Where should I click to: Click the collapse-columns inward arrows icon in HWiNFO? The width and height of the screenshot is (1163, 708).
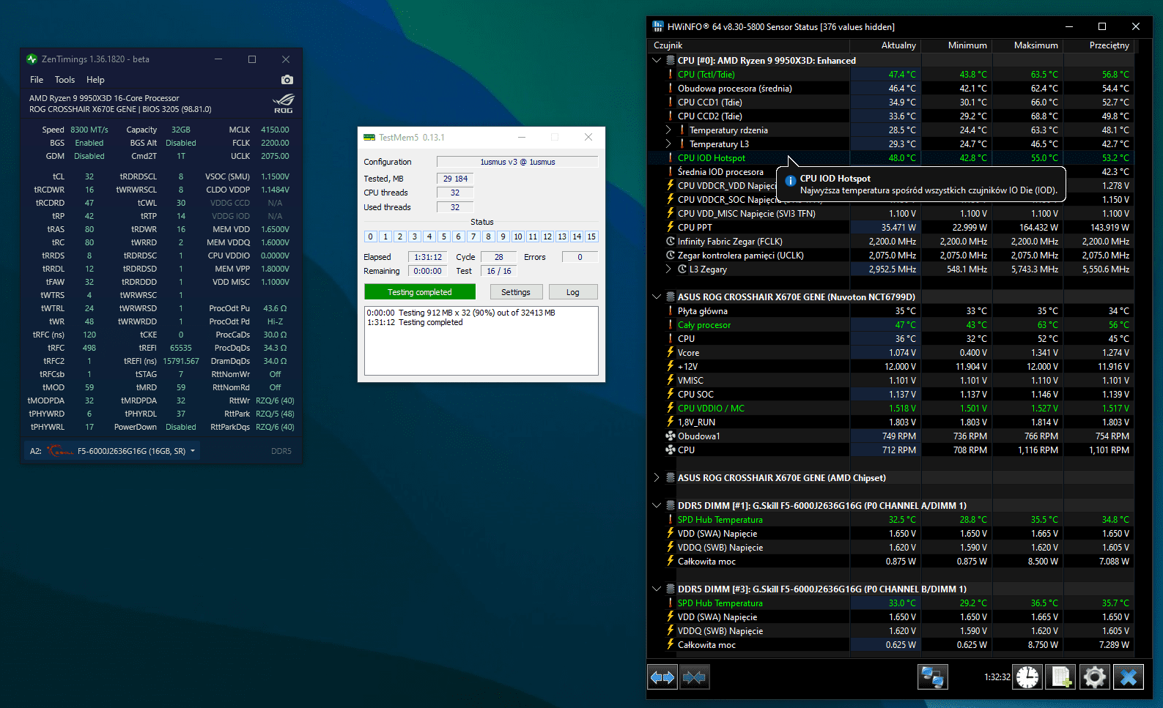pyautogui.click(x=694, y=677)
